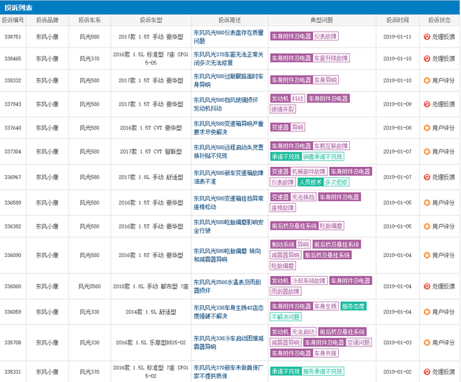Click date 2019-01-02
The image size is (461, 382).
pos(397,372)
